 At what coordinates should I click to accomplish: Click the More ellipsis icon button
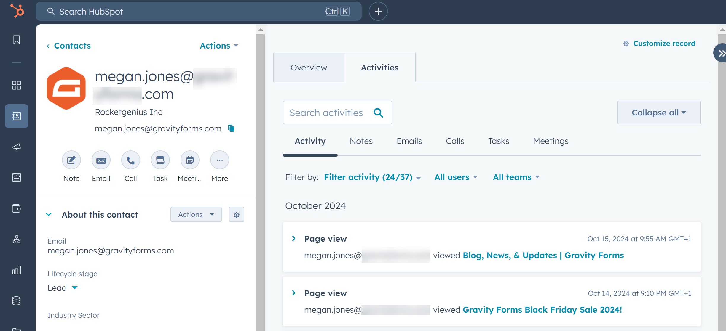coord(220,160)
